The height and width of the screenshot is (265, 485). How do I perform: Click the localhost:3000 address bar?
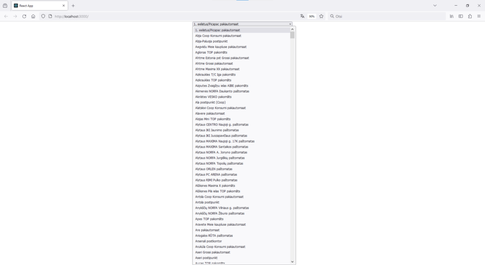[173, 17]
